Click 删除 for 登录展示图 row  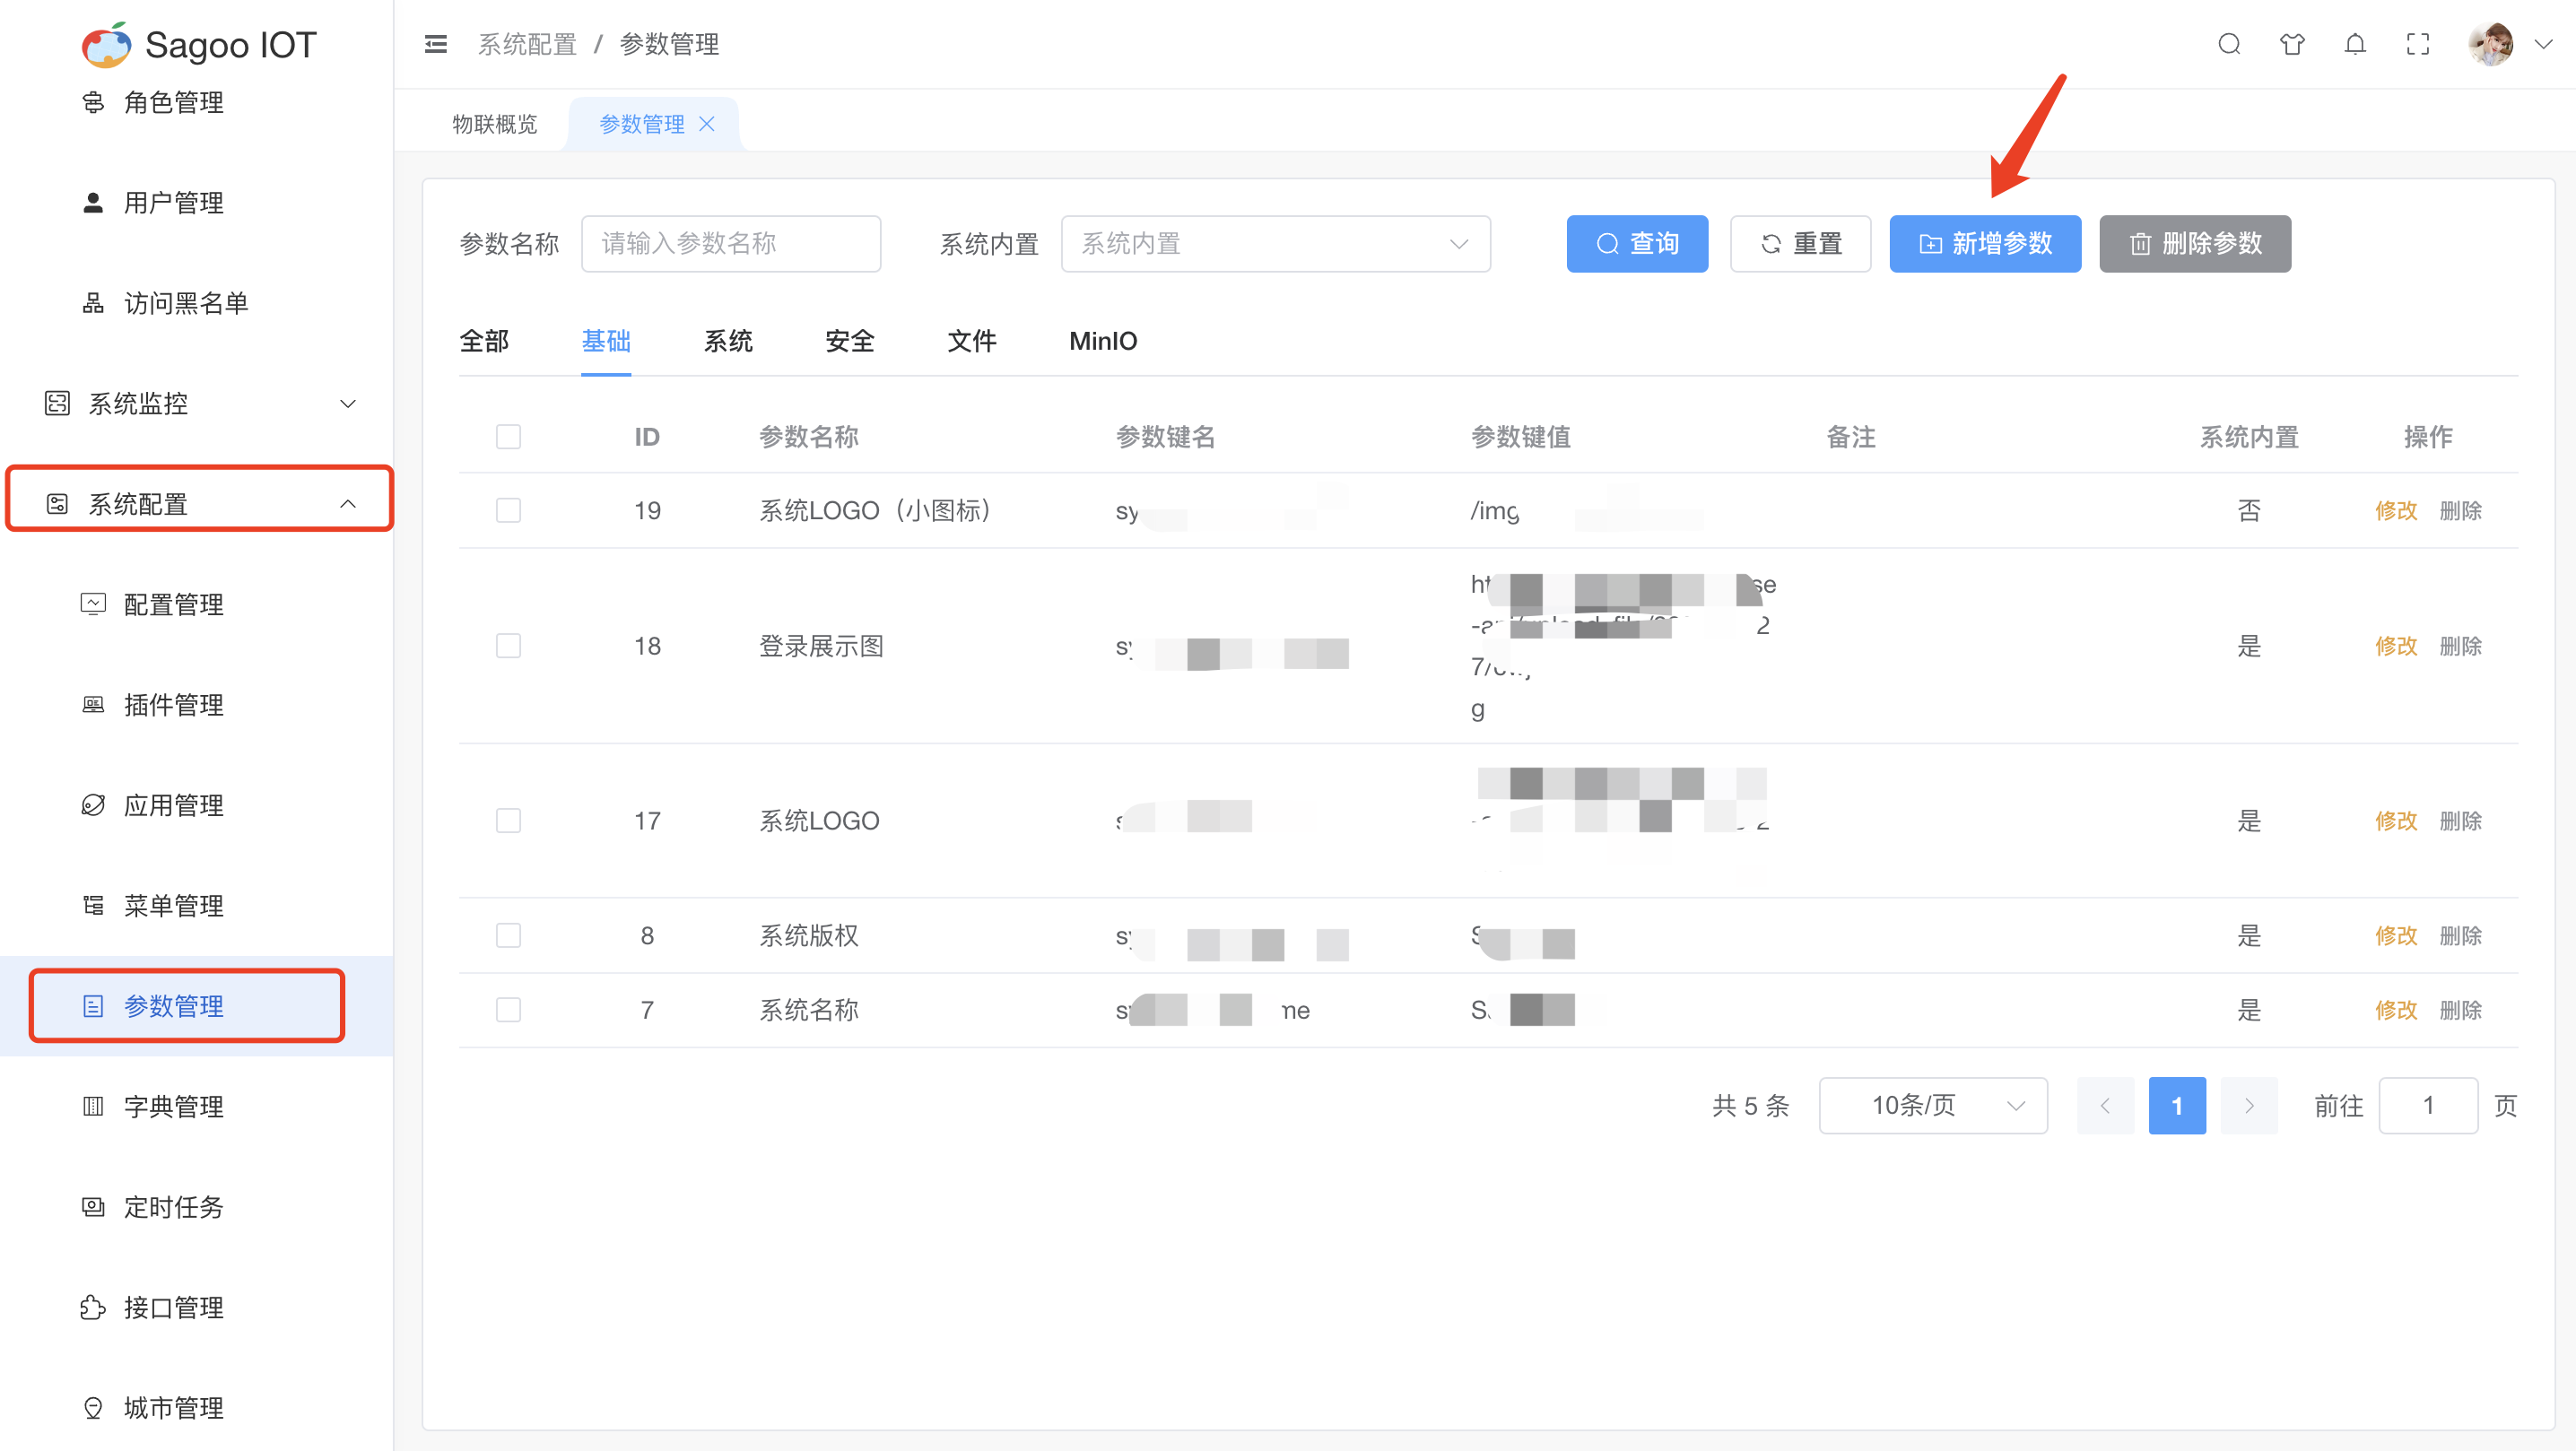pos(2461,646)
